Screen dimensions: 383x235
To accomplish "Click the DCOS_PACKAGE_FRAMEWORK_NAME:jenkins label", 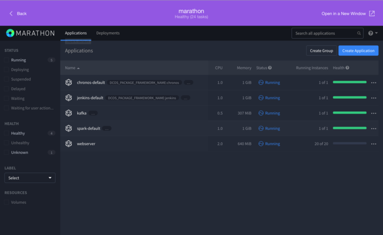I will [x=142, y=98].
